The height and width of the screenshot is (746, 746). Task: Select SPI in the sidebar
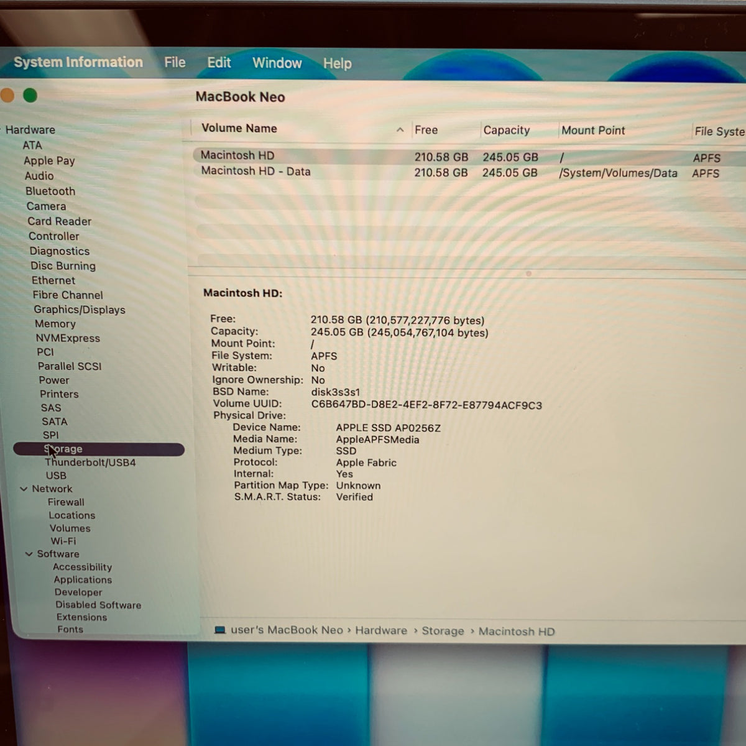coord(51,435)
